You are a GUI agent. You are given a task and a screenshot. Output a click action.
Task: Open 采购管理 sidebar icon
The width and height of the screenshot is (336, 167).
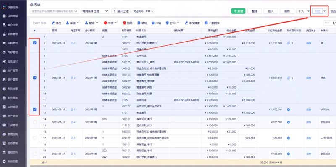click(x=4, y=43)
